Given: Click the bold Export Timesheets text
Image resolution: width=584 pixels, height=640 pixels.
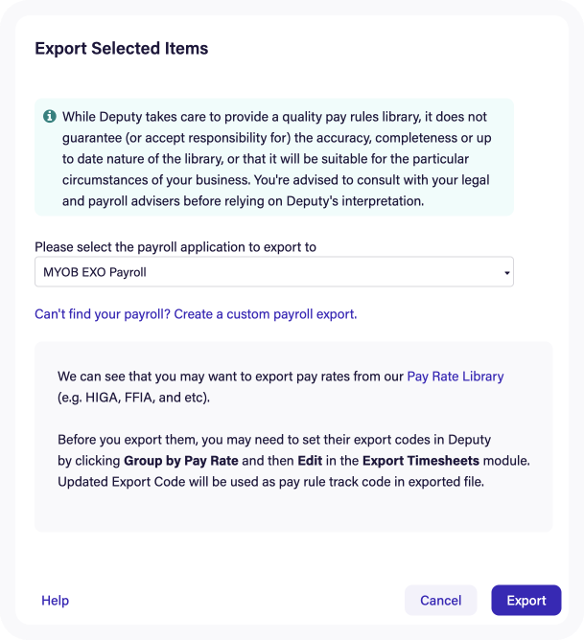Looking at the screenshot, I should 421,461.
